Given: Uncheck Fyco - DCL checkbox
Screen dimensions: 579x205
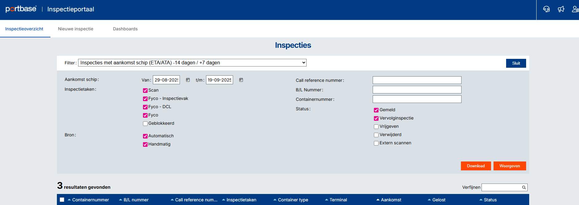Looking at the screenshot, I should click(145, 107).
